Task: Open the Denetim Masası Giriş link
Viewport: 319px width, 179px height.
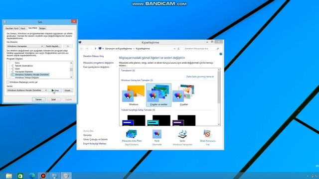Action: (x=93, y=56)
